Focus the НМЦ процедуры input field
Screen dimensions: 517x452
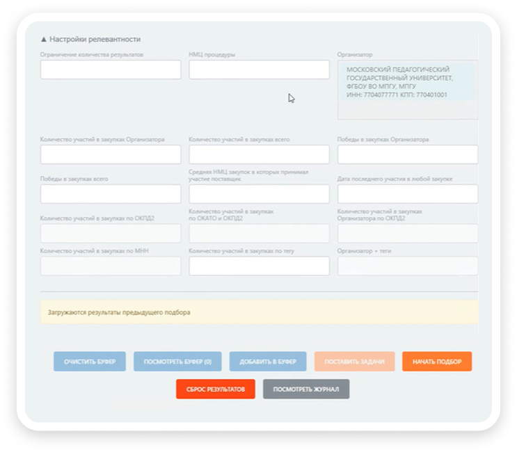[259, 70]
